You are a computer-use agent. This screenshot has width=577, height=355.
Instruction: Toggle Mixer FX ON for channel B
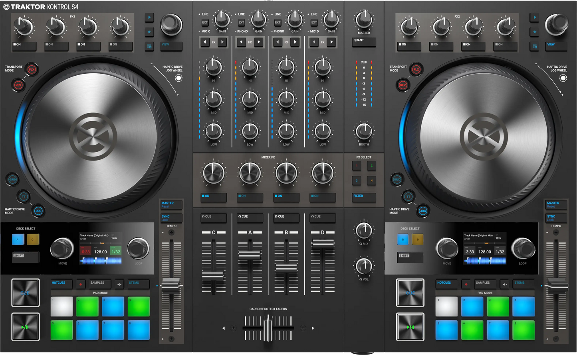pos(286,196)
